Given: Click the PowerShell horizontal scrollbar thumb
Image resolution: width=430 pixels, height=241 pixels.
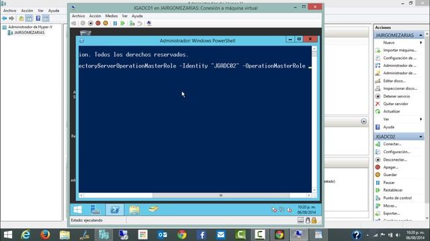Looking at the screenshot, I should [221, 195].
